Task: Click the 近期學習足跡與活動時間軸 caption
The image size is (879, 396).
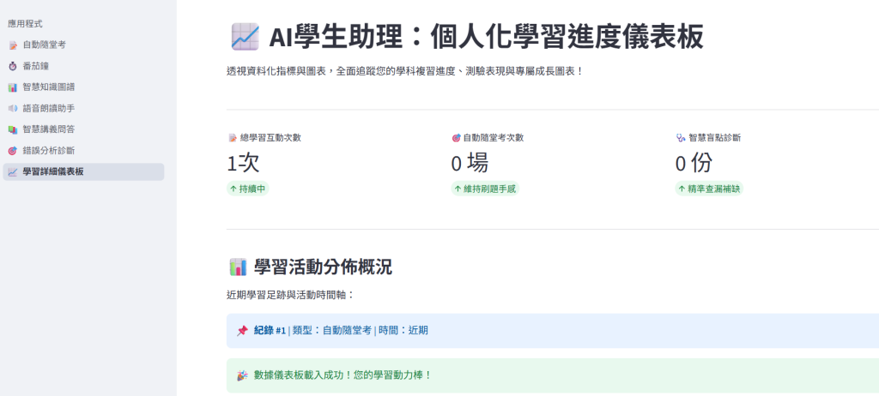Action: (x=290, y=295)
